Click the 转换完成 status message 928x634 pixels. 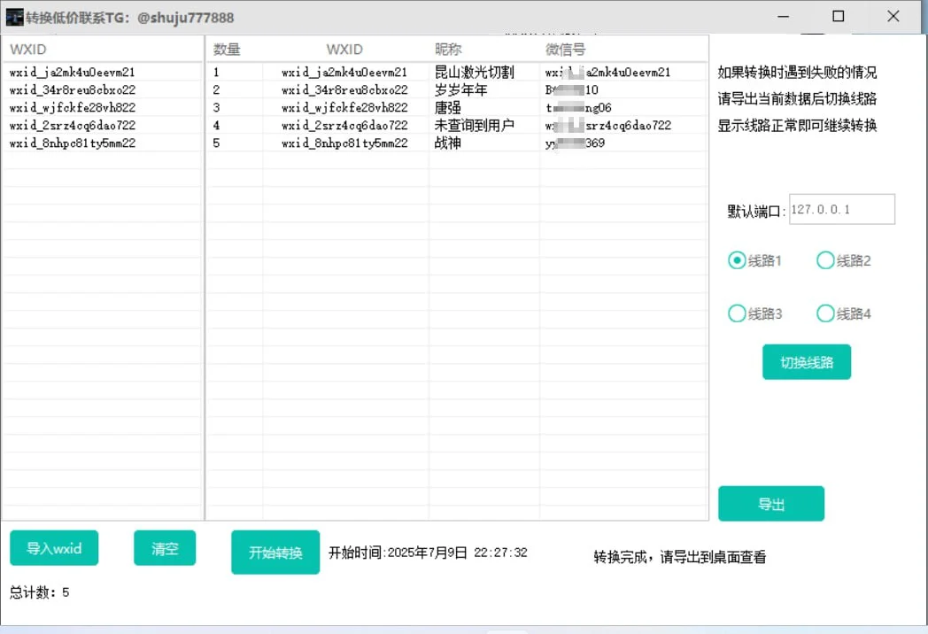(x=680, y=556)
